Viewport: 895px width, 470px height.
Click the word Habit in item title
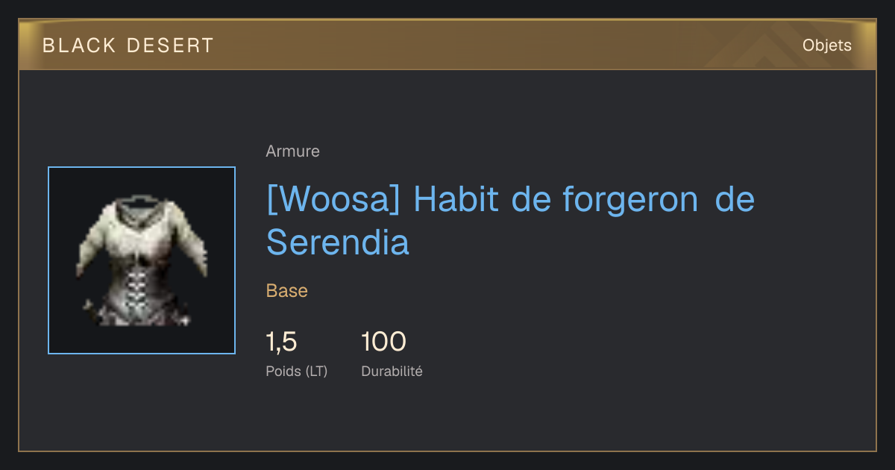[457, 200]
